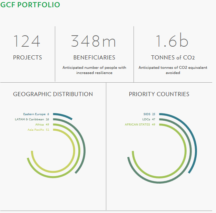Open the GEOGRAPHIC DISTRIBUTION heading
This screenshot has height=213, width=216.
[x=53, y=94]
